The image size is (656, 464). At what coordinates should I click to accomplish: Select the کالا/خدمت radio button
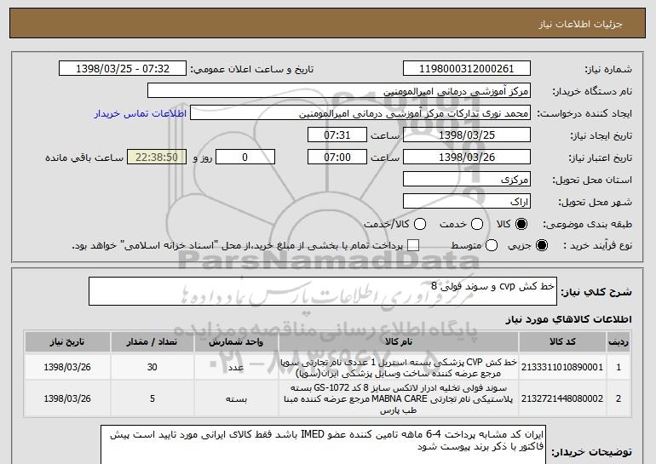tap(420, 224)
